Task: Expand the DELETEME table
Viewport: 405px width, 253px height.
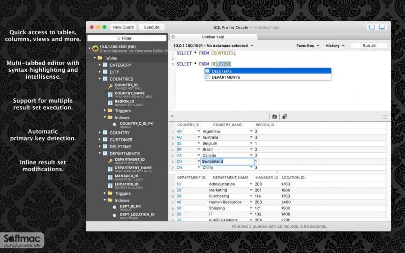Action: (x=100, y=146)
